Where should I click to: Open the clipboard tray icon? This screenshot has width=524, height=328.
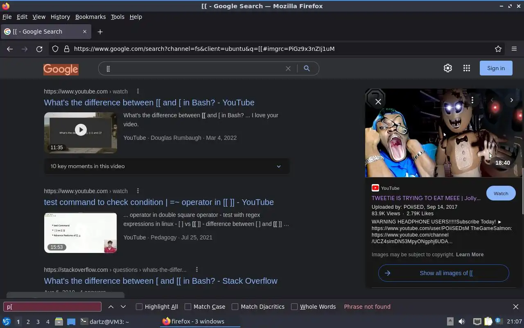[x=488, y=321]
